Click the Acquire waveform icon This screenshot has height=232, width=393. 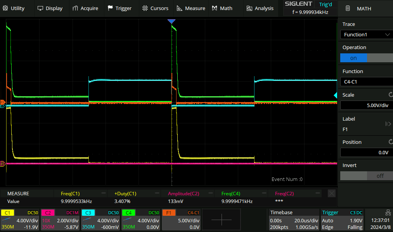pyautogui.click(x=75, y=8)
